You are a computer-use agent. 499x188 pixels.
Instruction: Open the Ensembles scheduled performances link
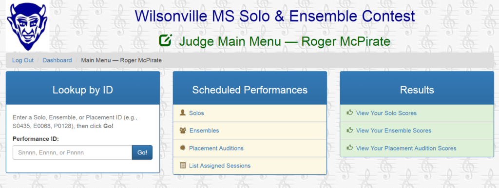204,131
